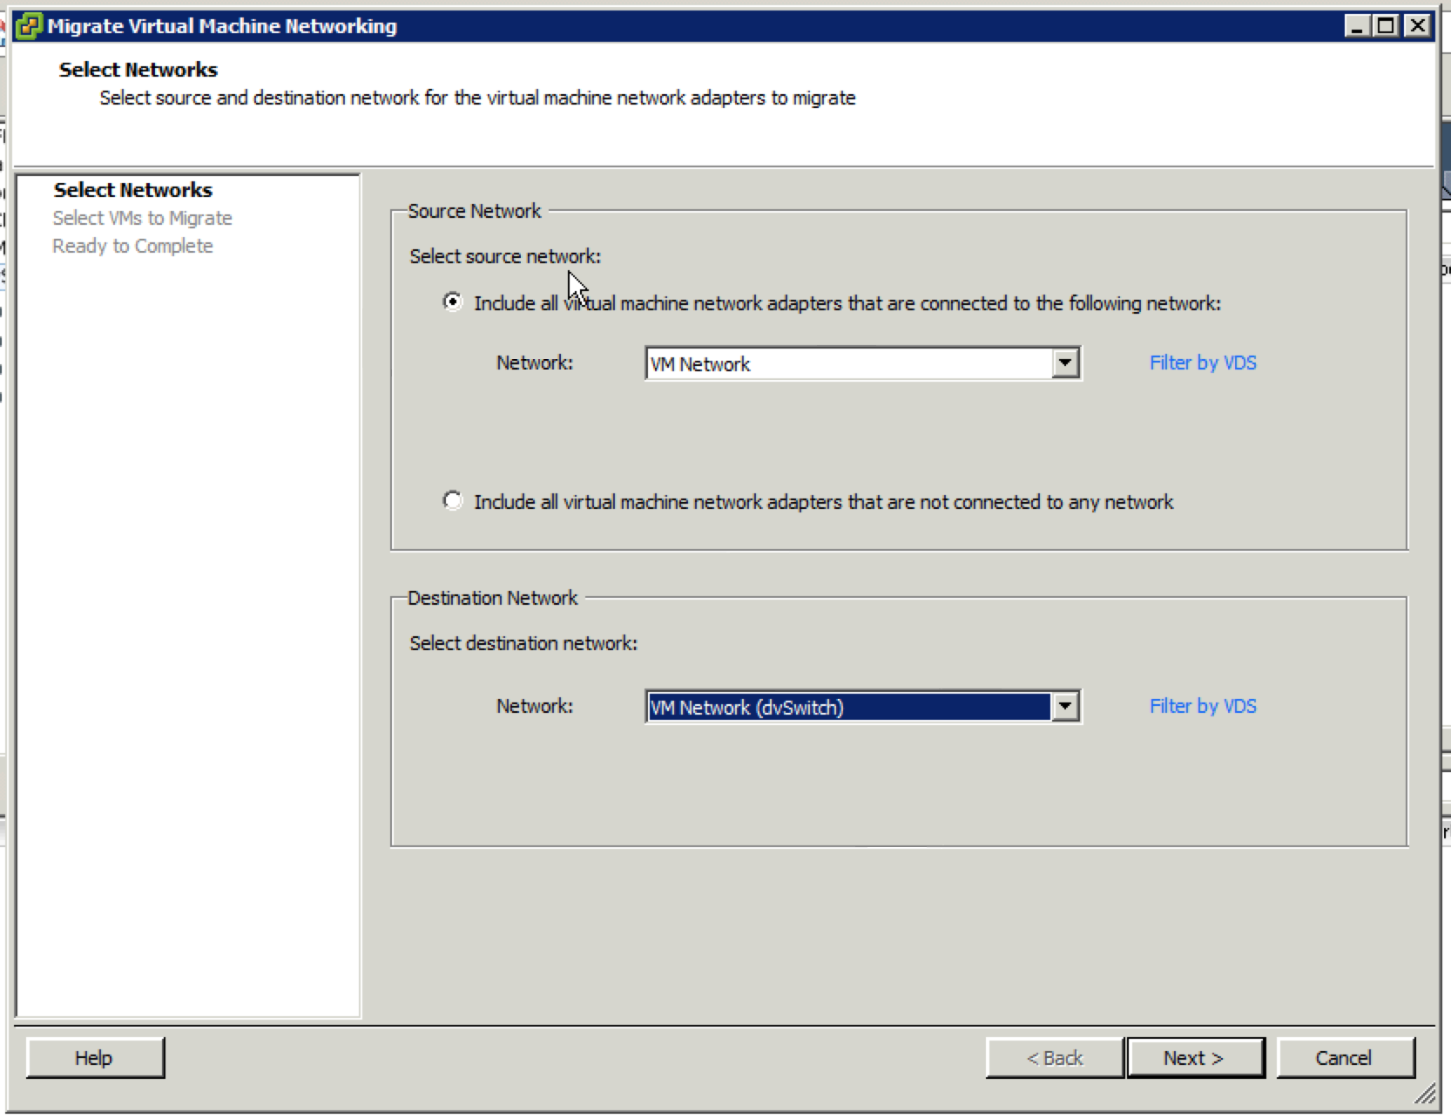Screen dimensions: 1451x1119
Task: Proceed with the 'Next >' button
Action: 1194,1058
